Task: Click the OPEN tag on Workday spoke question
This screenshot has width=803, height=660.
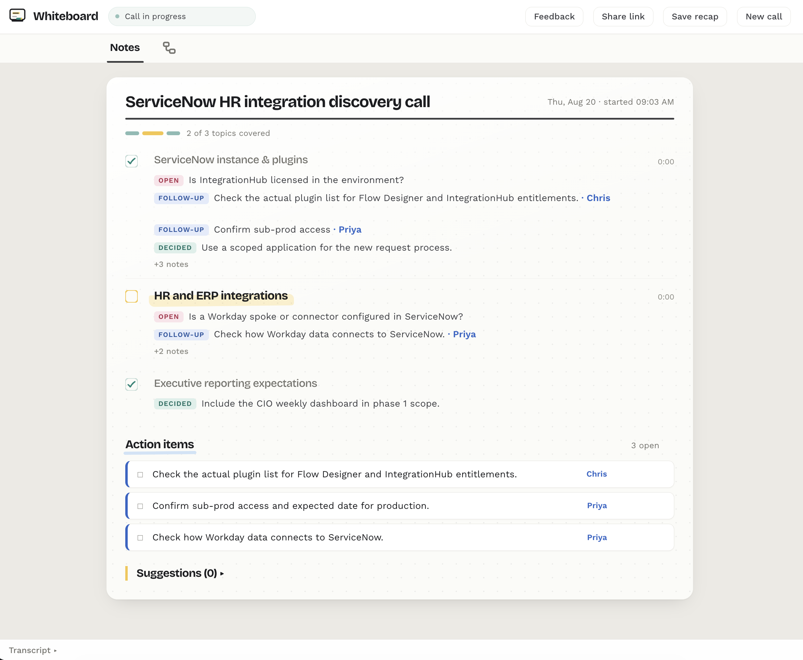Action: (x=169, y=317)
